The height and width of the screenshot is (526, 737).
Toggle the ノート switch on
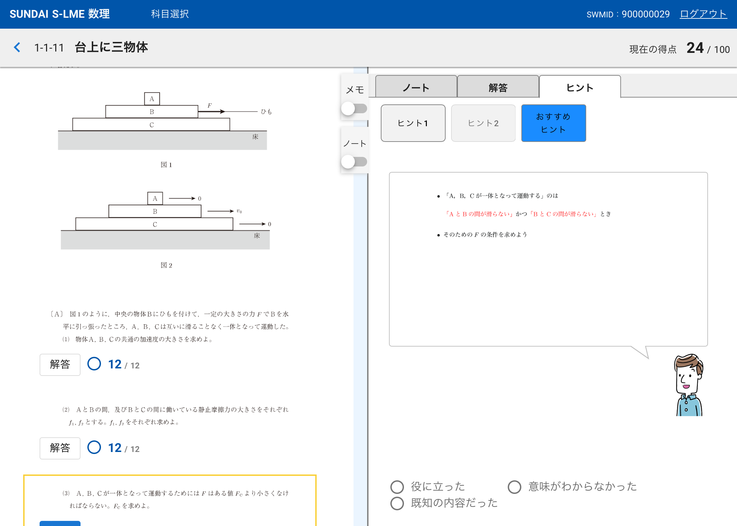355,162
